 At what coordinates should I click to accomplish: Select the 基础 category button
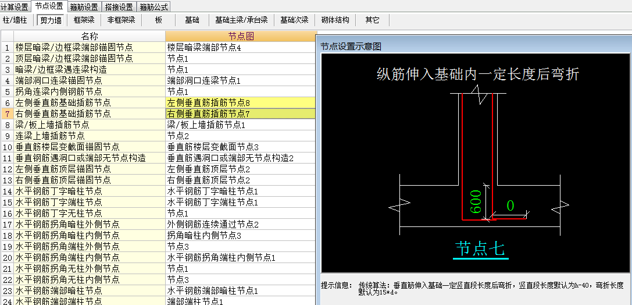[192, 20]
